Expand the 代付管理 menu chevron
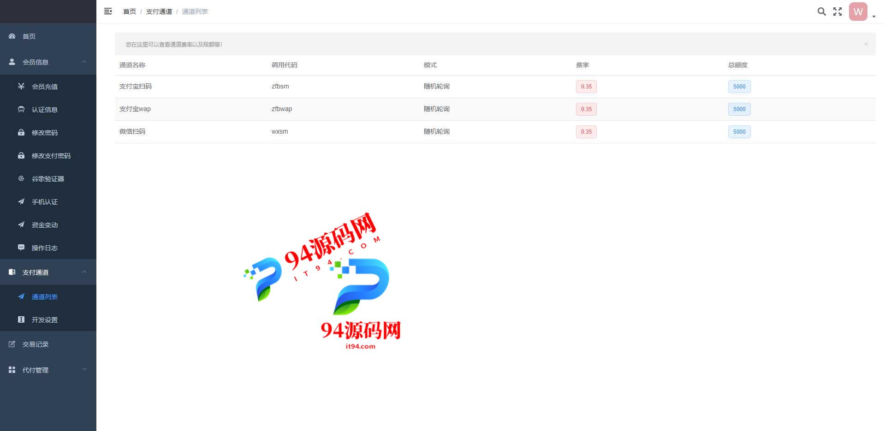The height and width of the screenshot is (431, 885). click(x=84, y=369)
